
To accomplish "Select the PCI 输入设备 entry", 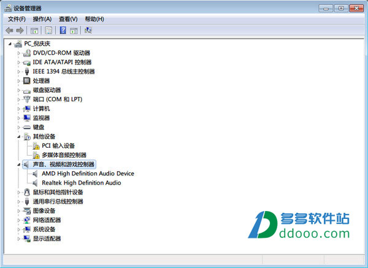I will (x=58, y=146).
